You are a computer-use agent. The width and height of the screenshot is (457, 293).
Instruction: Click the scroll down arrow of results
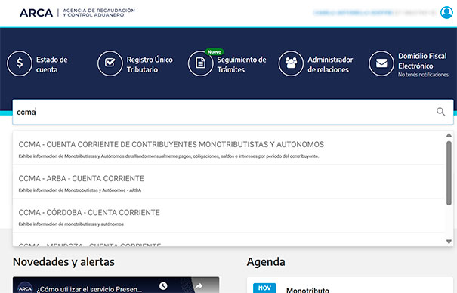tap(449, 242)
